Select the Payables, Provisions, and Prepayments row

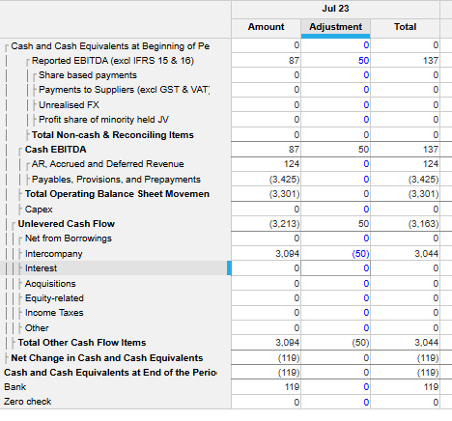click(116, 180)
